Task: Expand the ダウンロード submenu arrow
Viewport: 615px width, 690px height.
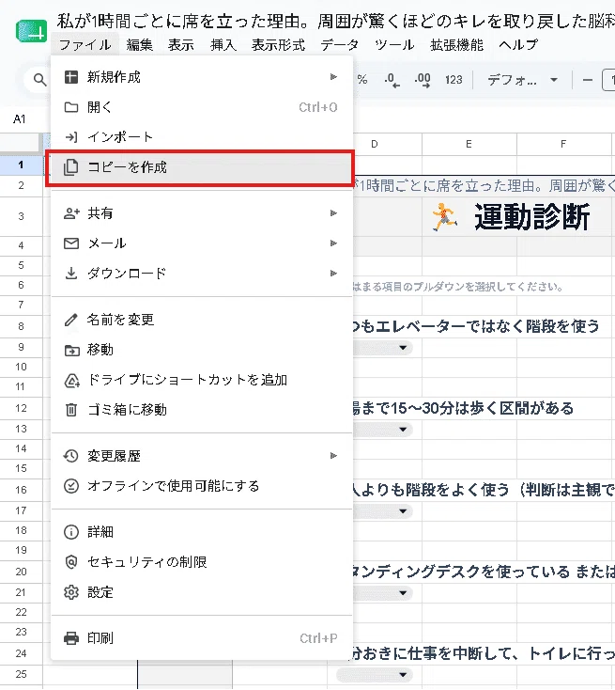Action: point(333,274)
